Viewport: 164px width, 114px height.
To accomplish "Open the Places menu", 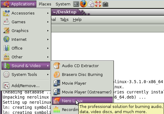I will [x=45, y=4].
